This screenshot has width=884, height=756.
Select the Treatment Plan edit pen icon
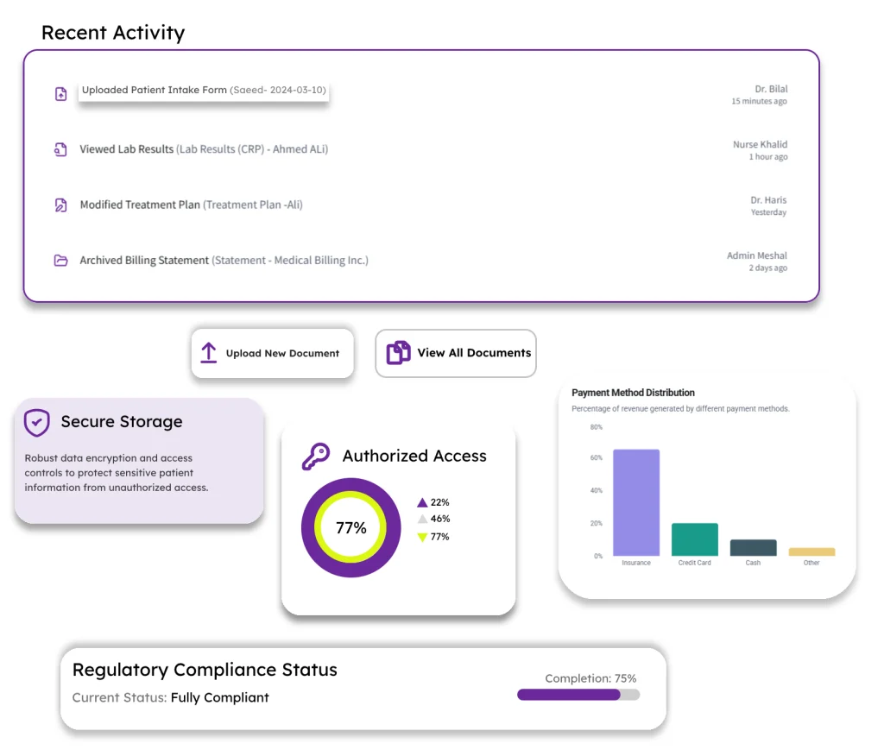(60, 205)
